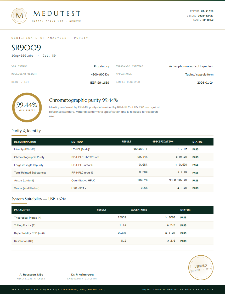Click the LC-MS, [M+H]+ method cell
The height and width of the screenshot is (302, 225).
81,149
